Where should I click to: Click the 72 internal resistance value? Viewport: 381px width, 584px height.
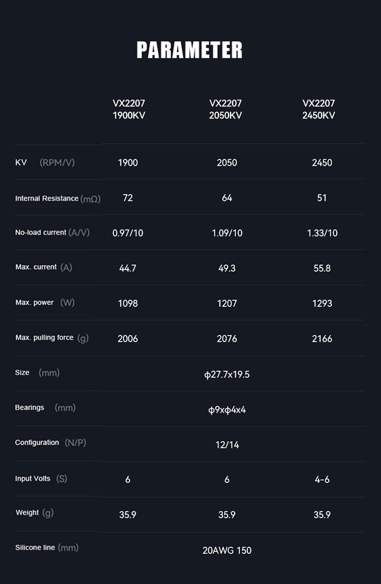[x=128, y=198]
